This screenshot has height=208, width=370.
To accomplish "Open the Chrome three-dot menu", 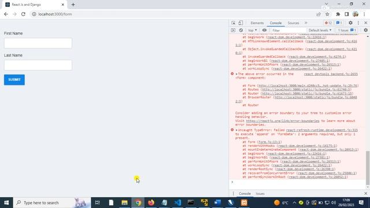I will point(365,14).
